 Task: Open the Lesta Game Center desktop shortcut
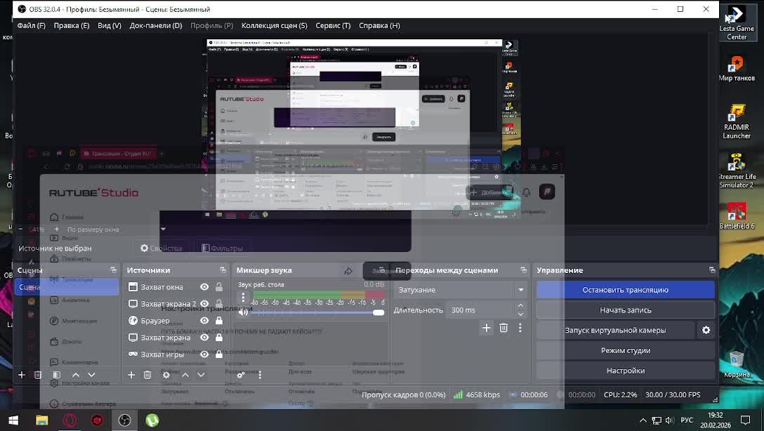[x=736, y=22]
